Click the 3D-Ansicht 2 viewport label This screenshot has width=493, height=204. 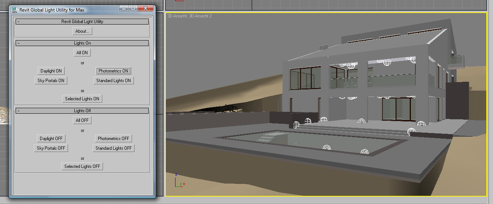pyautogui.click(x=190, y=16)
